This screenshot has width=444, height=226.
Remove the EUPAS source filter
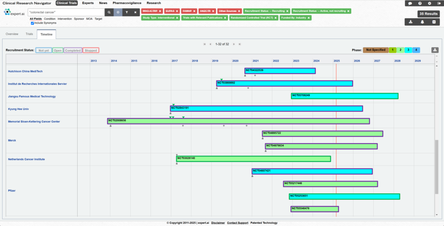click(177, 11)
